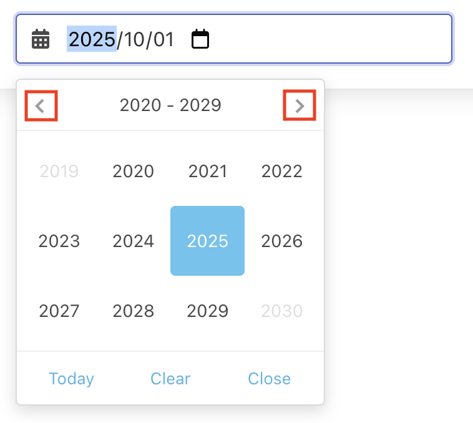Open native date picker icon right of date

point(200,39)
